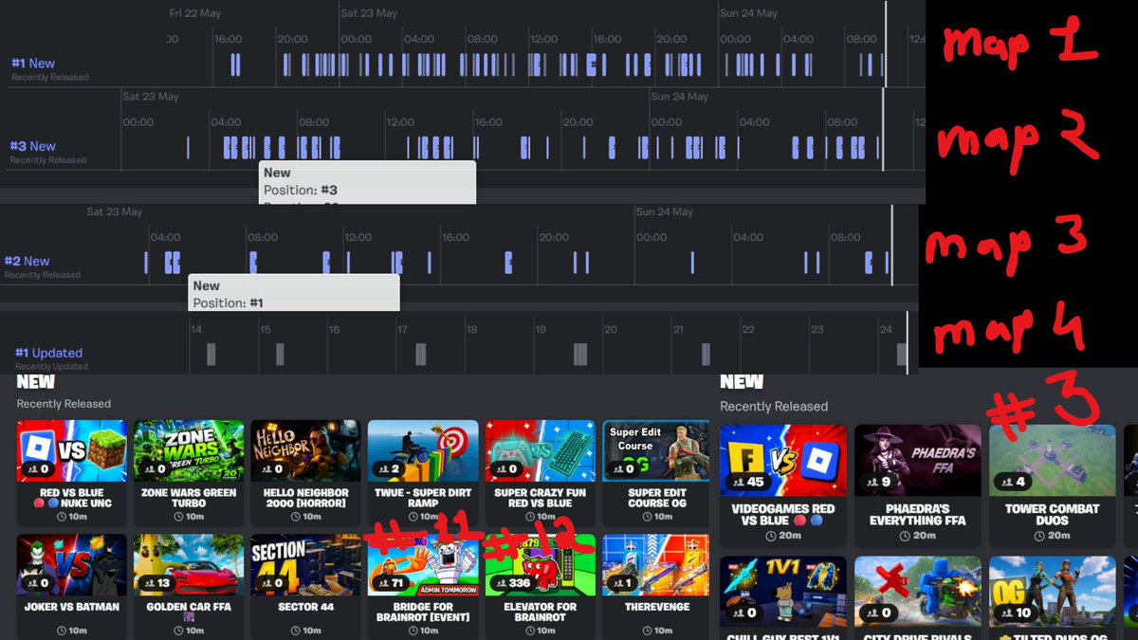Click the #2 New row label

(x=27, y=261)
